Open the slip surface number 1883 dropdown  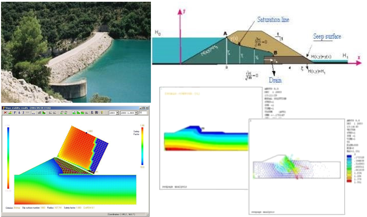point(117,113)
